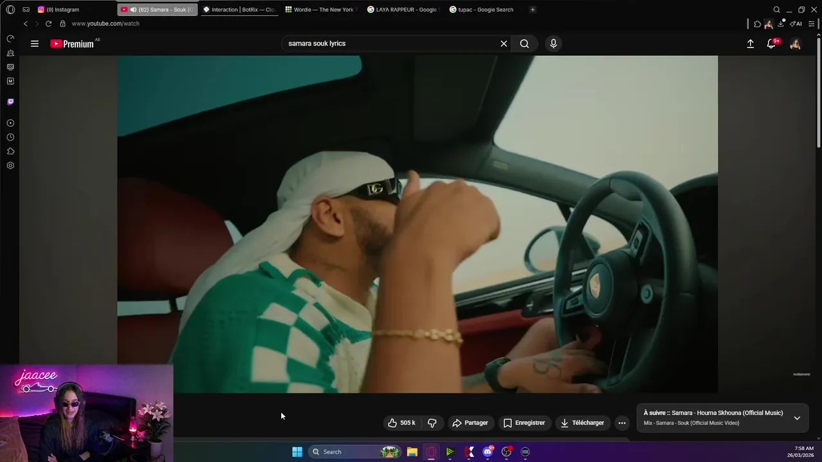Submit search with the magnifier button
Image resolution: width=822 pixels, height=462 pixels.
click(525, 44)
